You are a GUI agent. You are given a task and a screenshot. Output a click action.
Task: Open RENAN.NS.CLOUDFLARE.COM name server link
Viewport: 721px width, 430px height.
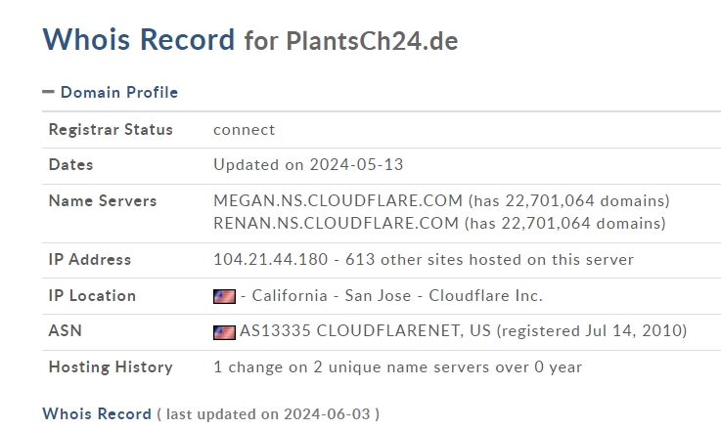pos(337,223)
